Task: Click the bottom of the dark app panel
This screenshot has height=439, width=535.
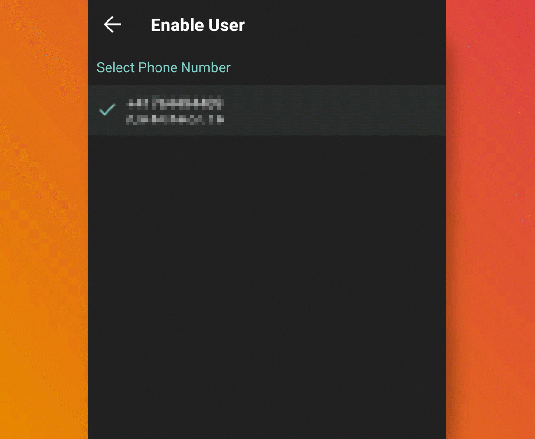Action: pyautogui.click(x=266, y=423)
